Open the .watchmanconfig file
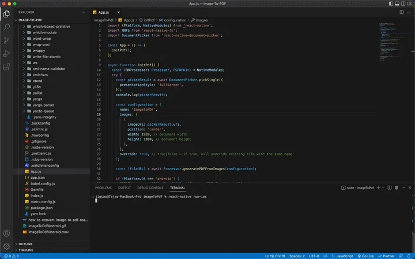This screenshot has height=259, width=415. coord(45,166)
